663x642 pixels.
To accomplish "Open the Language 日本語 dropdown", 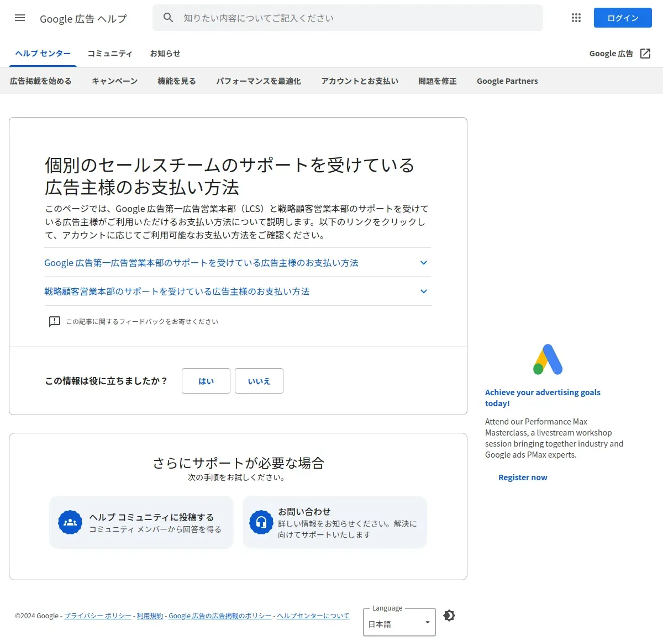I will point(399,622).
